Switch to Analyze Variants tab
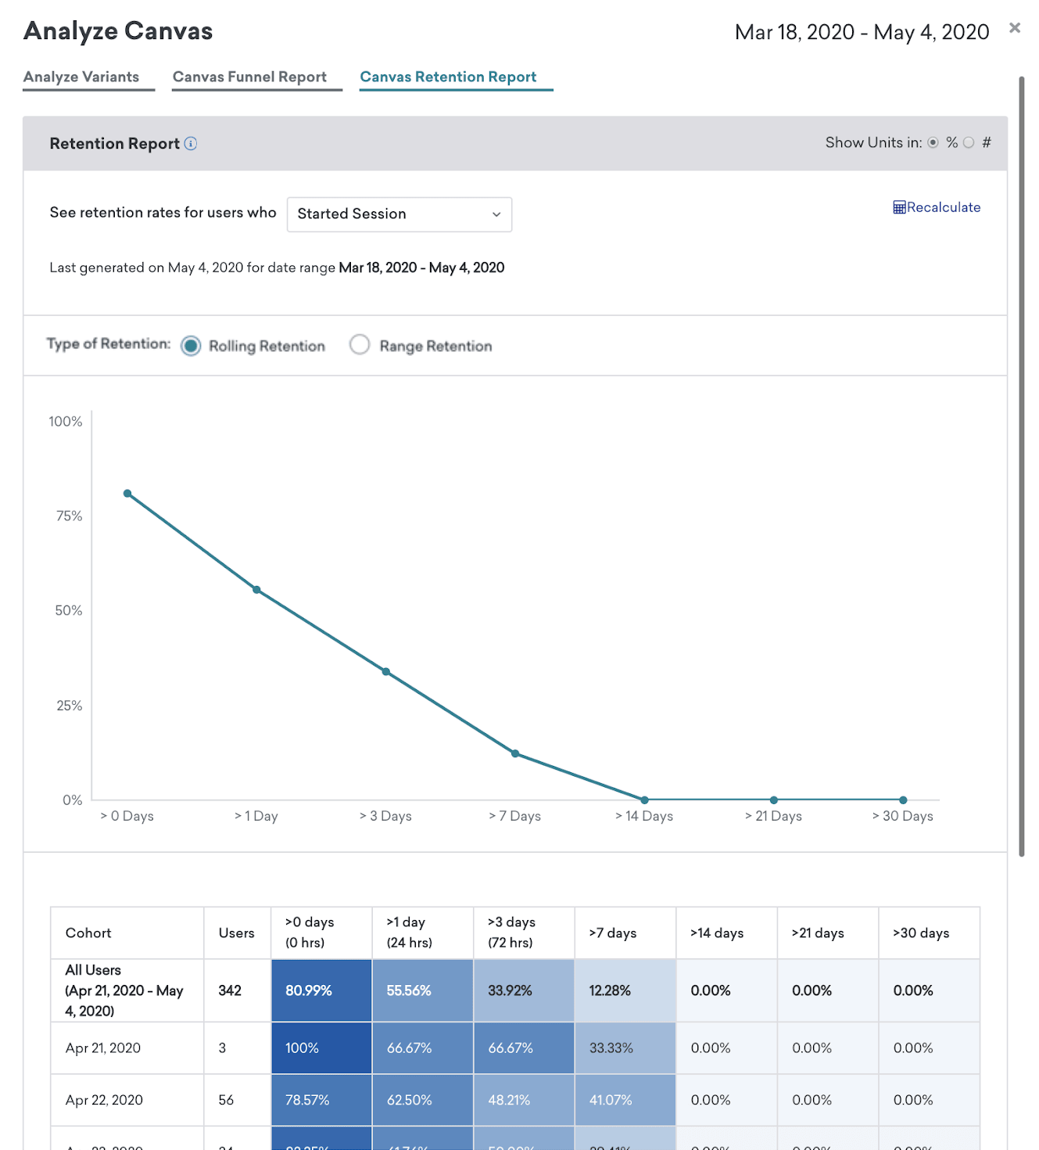 pos(81,77)
